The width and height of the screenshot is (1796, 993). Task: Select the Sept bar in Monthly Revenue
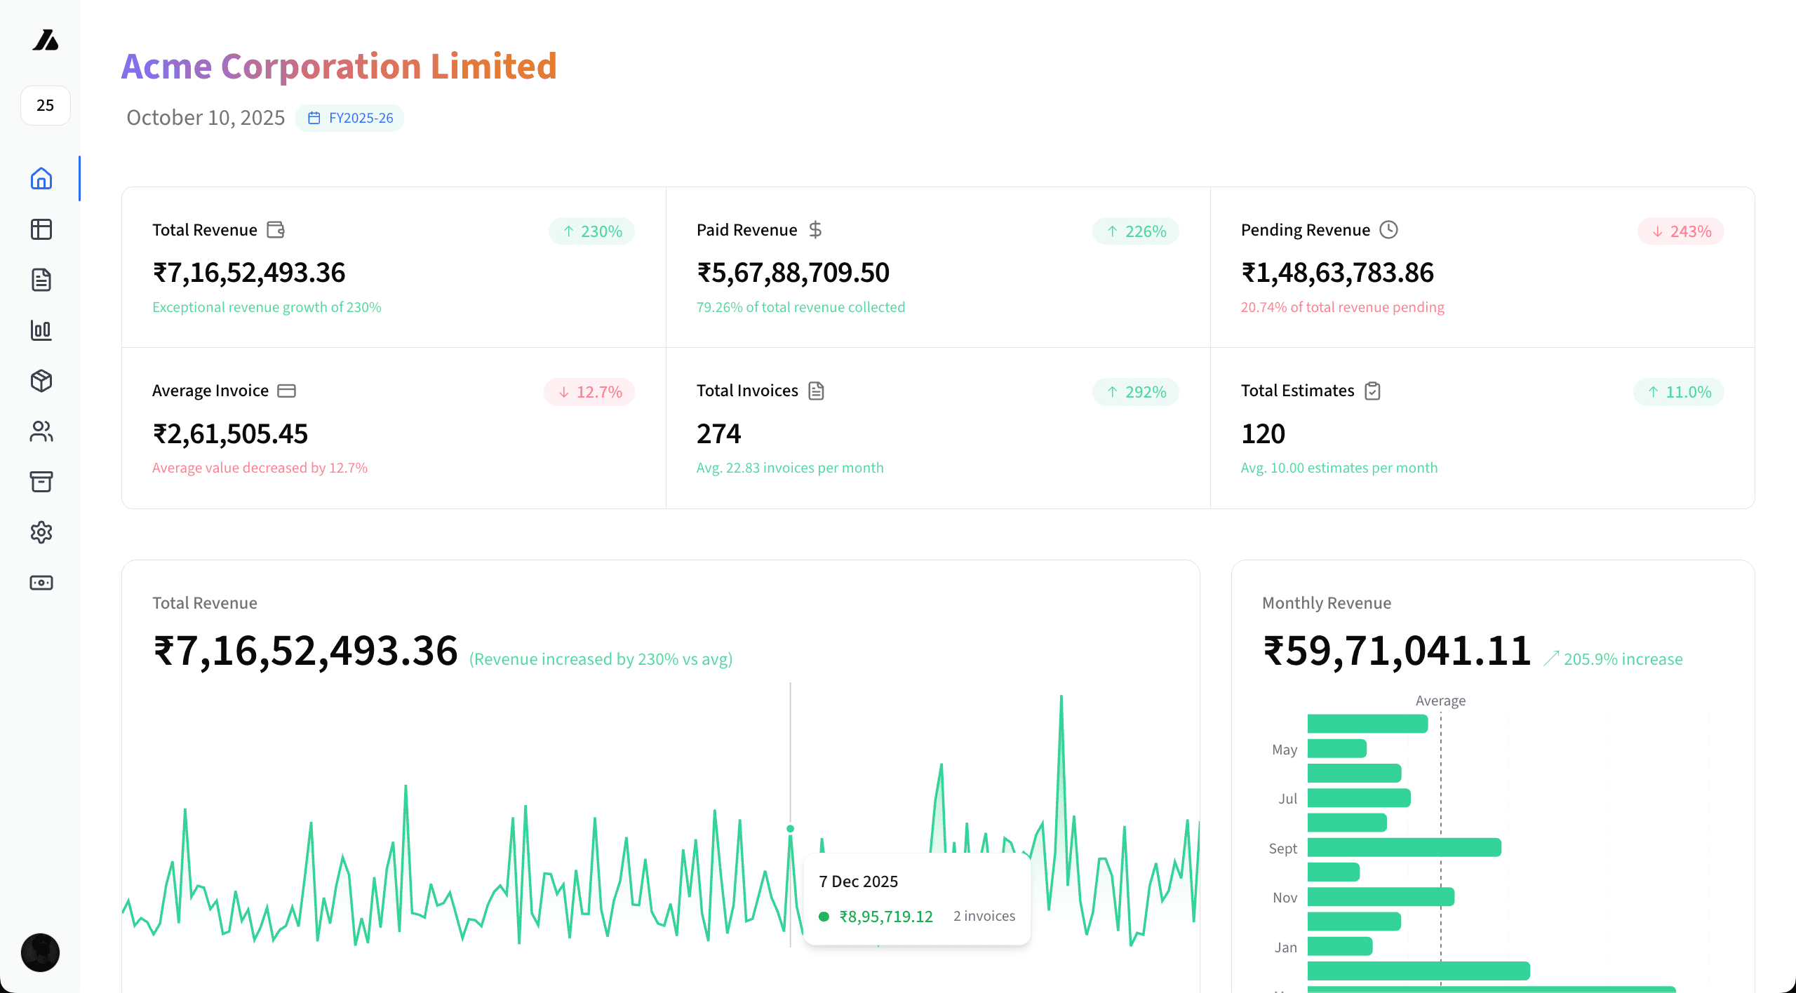point(1404,847)
